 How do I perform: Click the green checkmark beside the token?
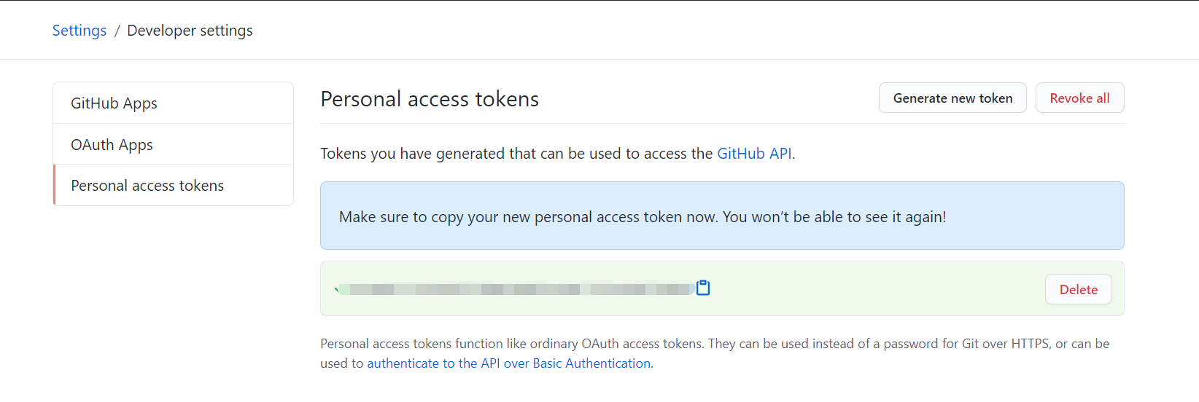pos(337,289)
